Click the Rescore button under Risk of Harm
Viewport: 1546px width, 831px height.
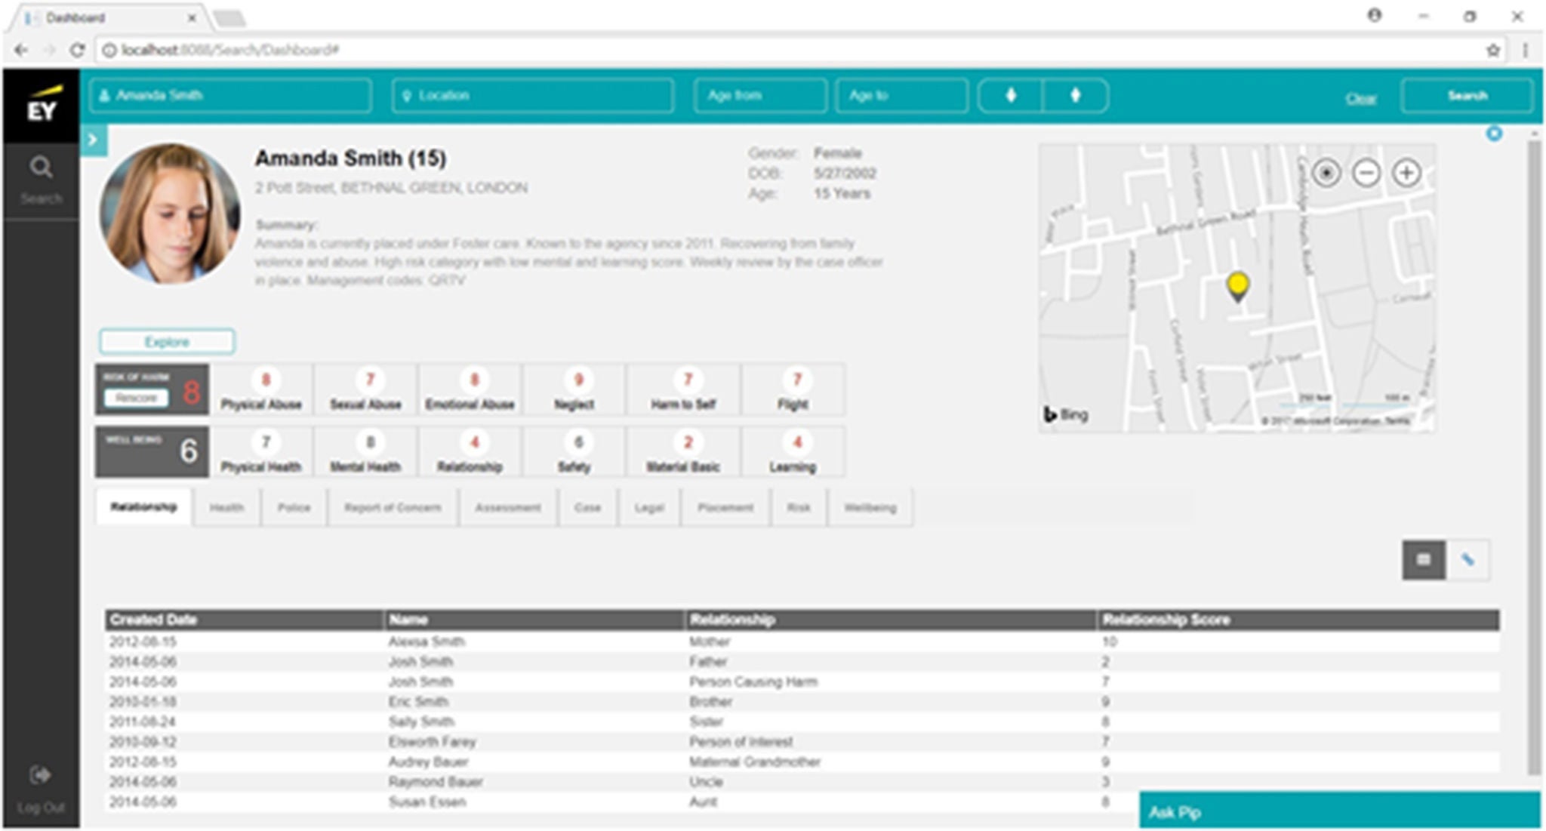pyautogui.click(x=136, y=398)
